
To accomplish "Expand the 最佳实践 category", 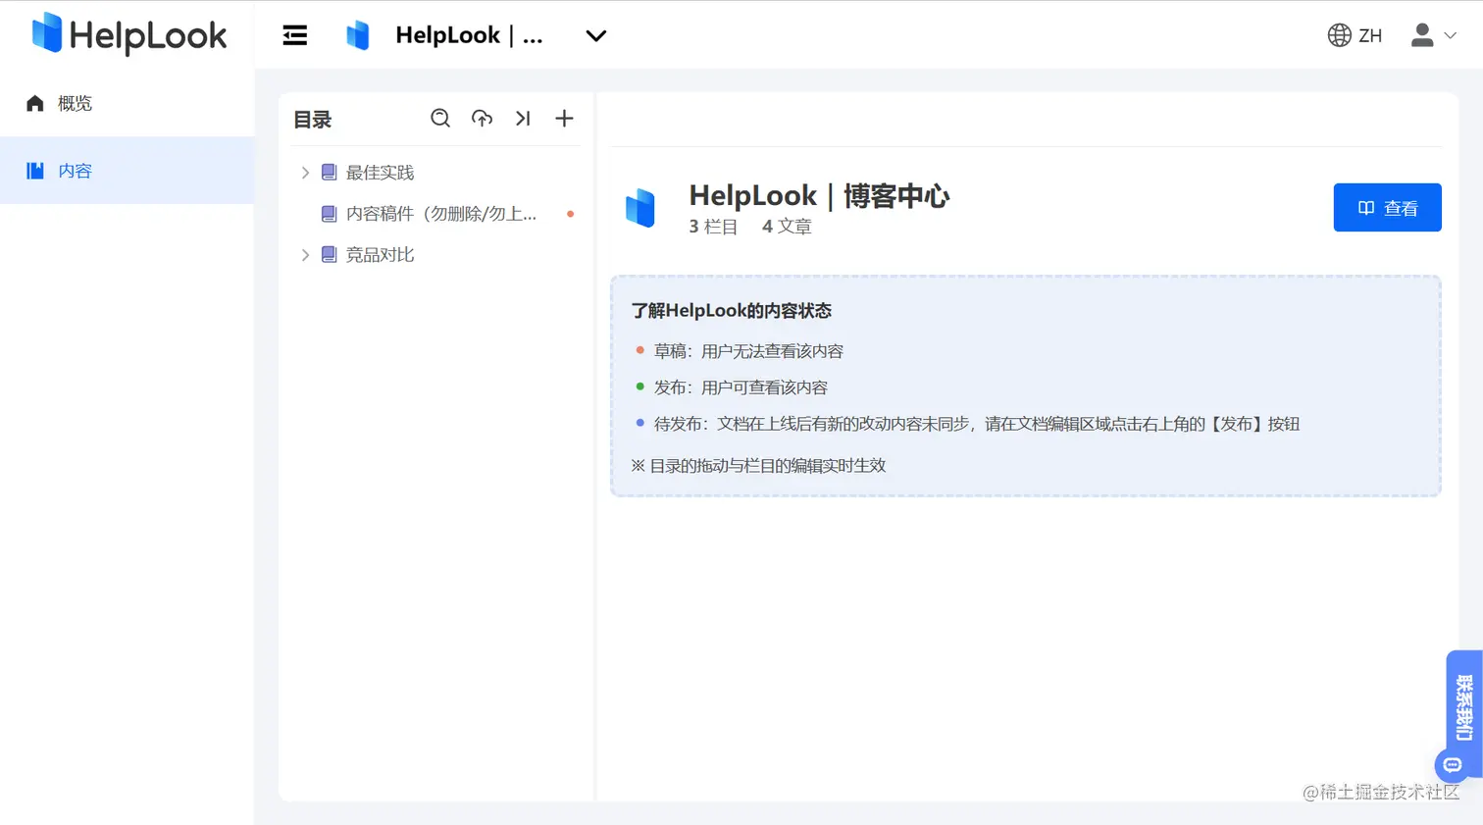I will pyautogui.click(x=305, y=173).
